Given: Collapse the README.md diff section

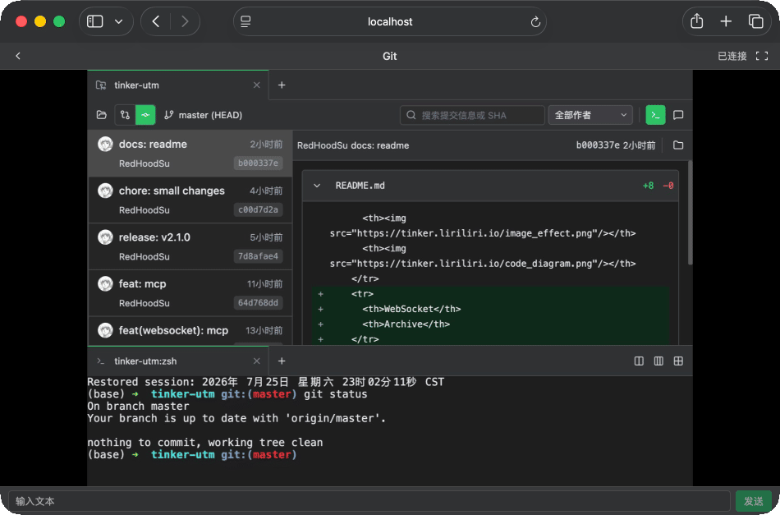Looking at the screenshot, I should pos(317,186).
